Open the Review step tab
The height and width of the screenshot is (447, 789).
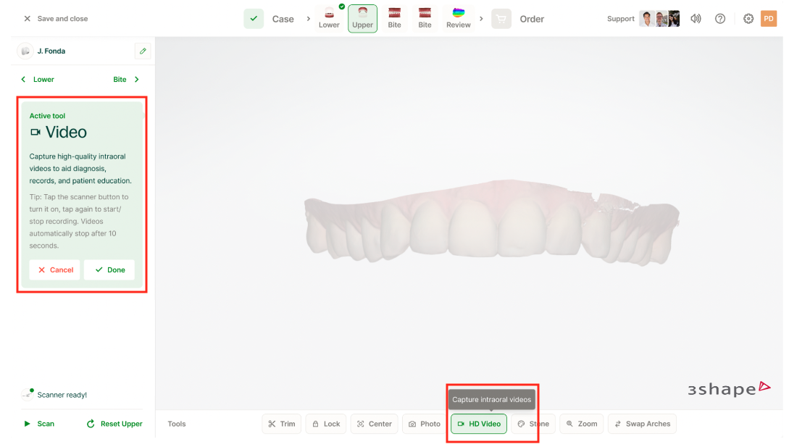(x=458, y=19)
